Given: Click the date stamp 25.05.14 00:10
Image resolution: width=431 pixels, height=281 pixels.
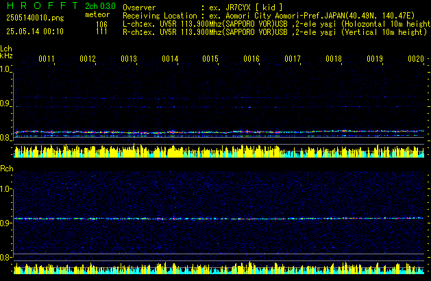Looking at the screenshot, I should click(x=35, y=32).
